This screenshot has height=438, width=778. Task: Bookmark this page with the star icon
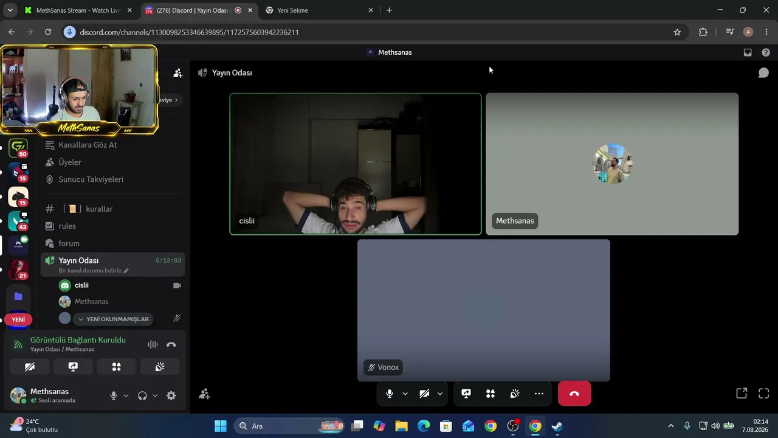click(677, 32)
